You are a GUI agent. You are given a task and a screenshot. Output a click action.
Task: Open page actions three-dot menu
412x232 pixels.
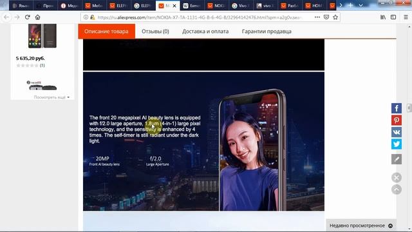click(317, 17)
